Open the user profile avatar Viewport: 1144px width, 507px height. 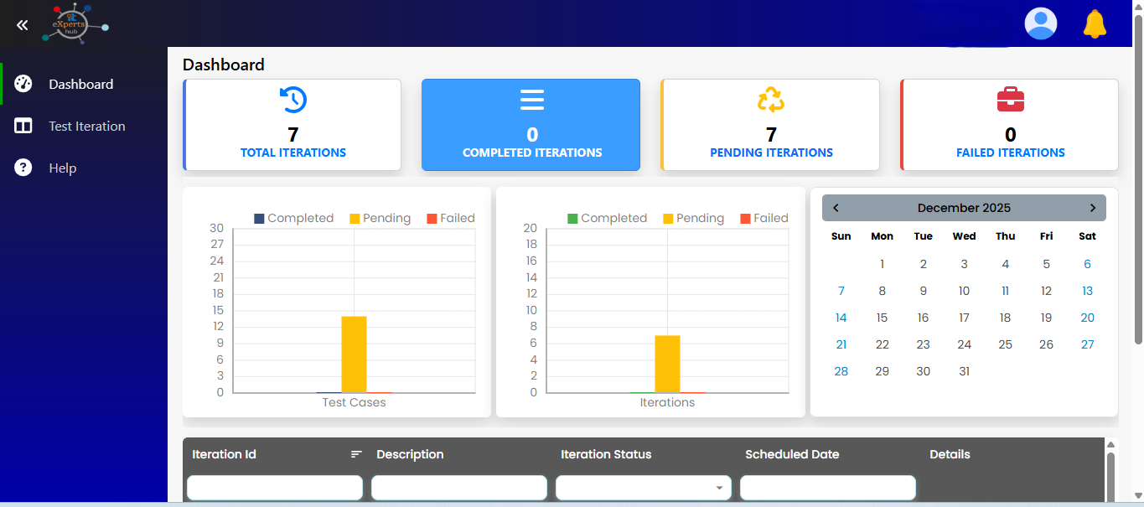[1040, 23]
